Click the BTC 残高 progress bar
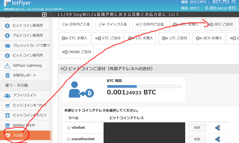The width and height of the screenshot is (239, 143). [144, 86]
